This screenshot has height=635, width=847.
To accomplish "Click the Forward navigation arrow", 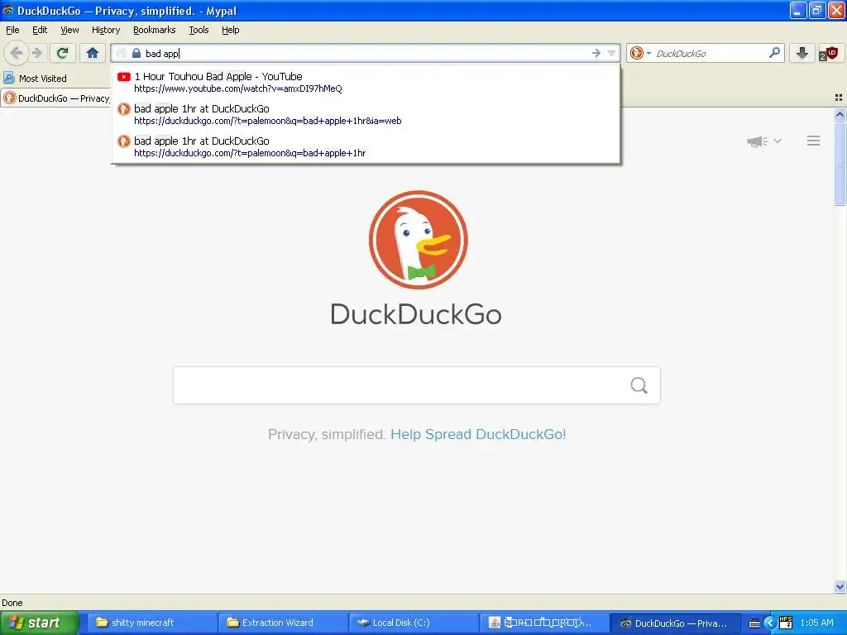I will pos(36,53).
